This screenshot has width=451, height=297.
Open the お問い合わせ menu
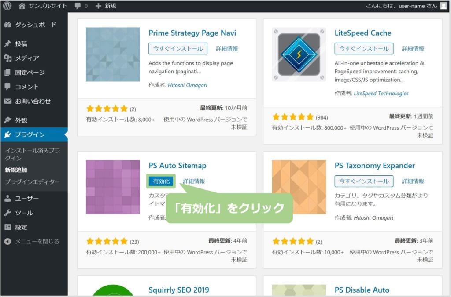coord(34,101)
